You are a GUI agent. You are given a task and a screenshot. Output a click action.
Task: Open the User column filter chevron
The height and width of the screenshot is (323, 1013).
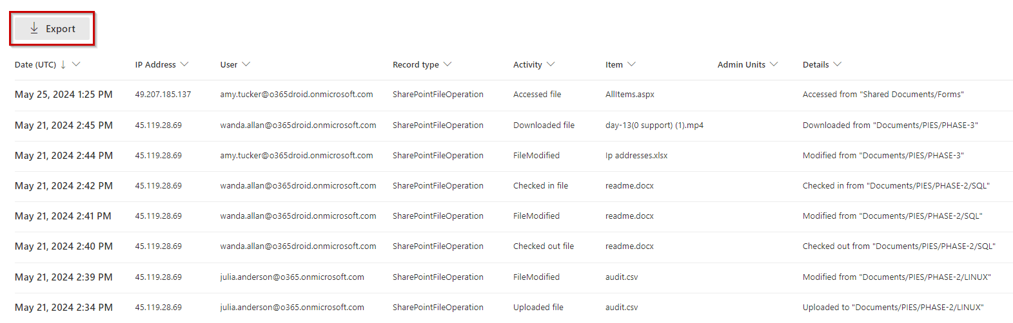coord(246,64)
